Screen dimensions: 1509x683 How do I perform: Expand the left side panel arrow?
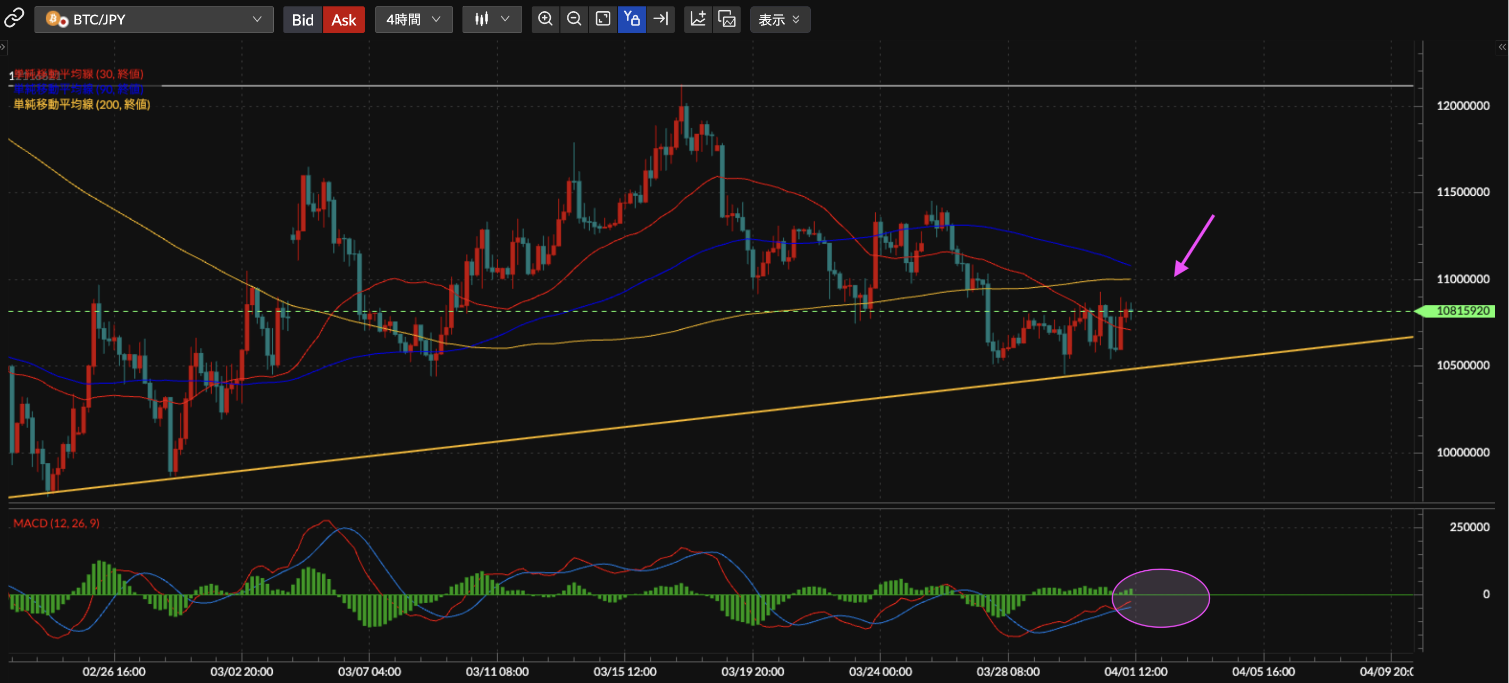(x=3, y=47)
